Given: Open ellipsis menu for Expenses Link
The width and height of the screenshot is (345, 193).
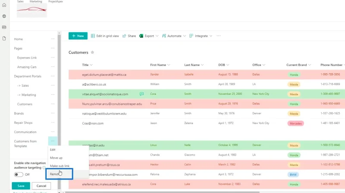Looking at the screenshot, I should point(53,57).
